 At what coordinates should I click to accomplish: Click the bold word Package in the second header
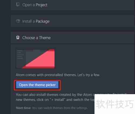coord(43,21)
